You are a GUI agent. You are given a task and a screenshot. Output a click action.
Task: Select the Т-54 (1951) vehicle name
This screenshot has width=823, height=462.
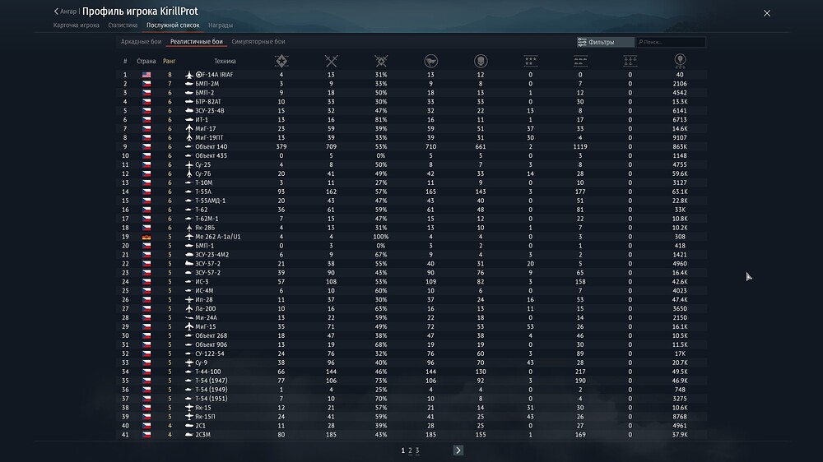coord(211,399)
